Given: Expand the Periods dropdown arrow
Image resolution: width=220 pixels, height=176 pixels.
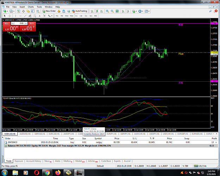Looking at the screenshot, I should [143, 11].
